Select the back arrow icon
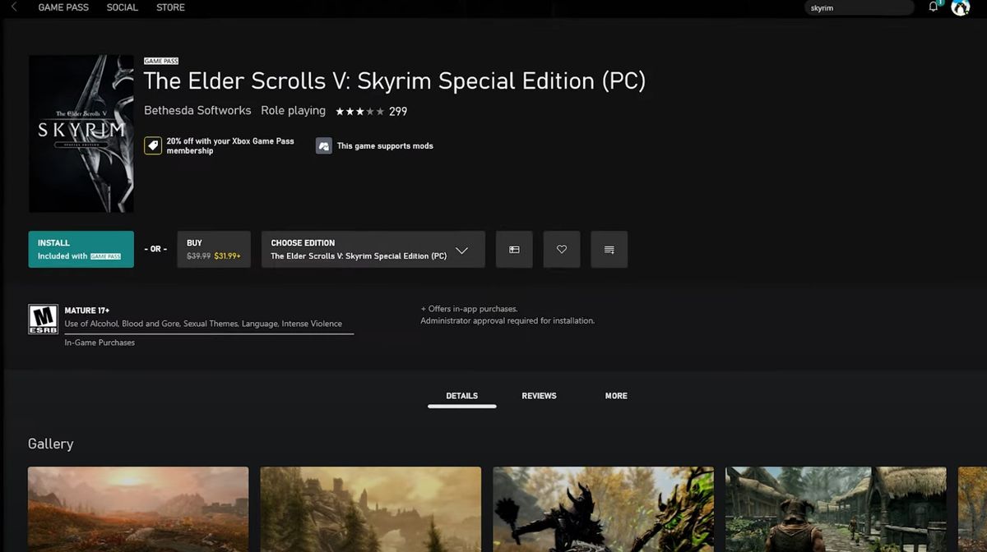987x552 pixels. 16,7
